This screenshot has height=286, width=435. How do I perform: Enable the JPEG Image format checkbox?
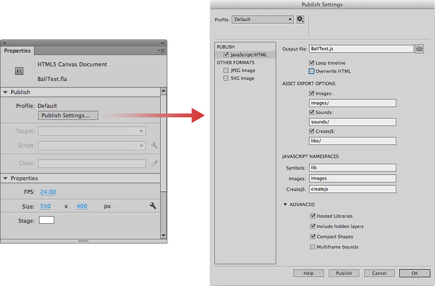click(226, 70)
